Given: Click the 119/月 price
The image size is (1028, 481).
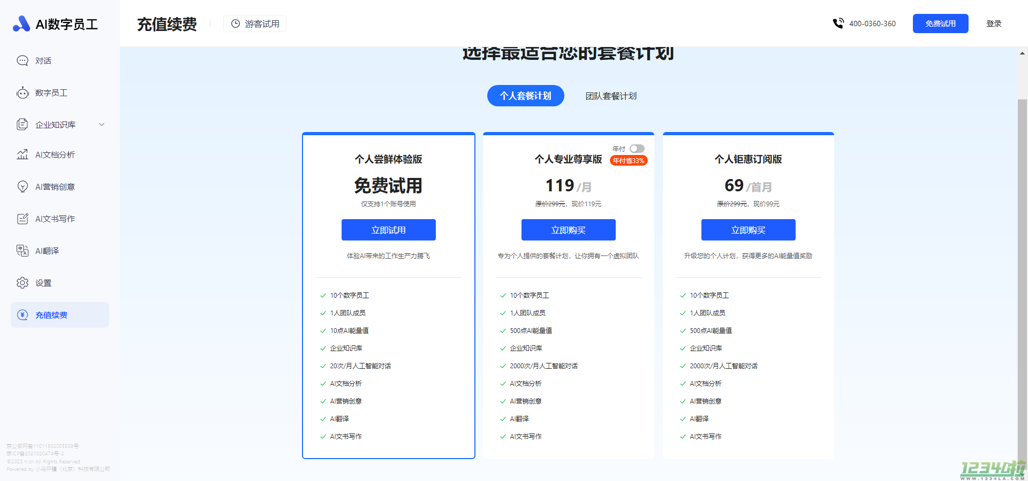Looking at the screenshot, I should point(569,185).
